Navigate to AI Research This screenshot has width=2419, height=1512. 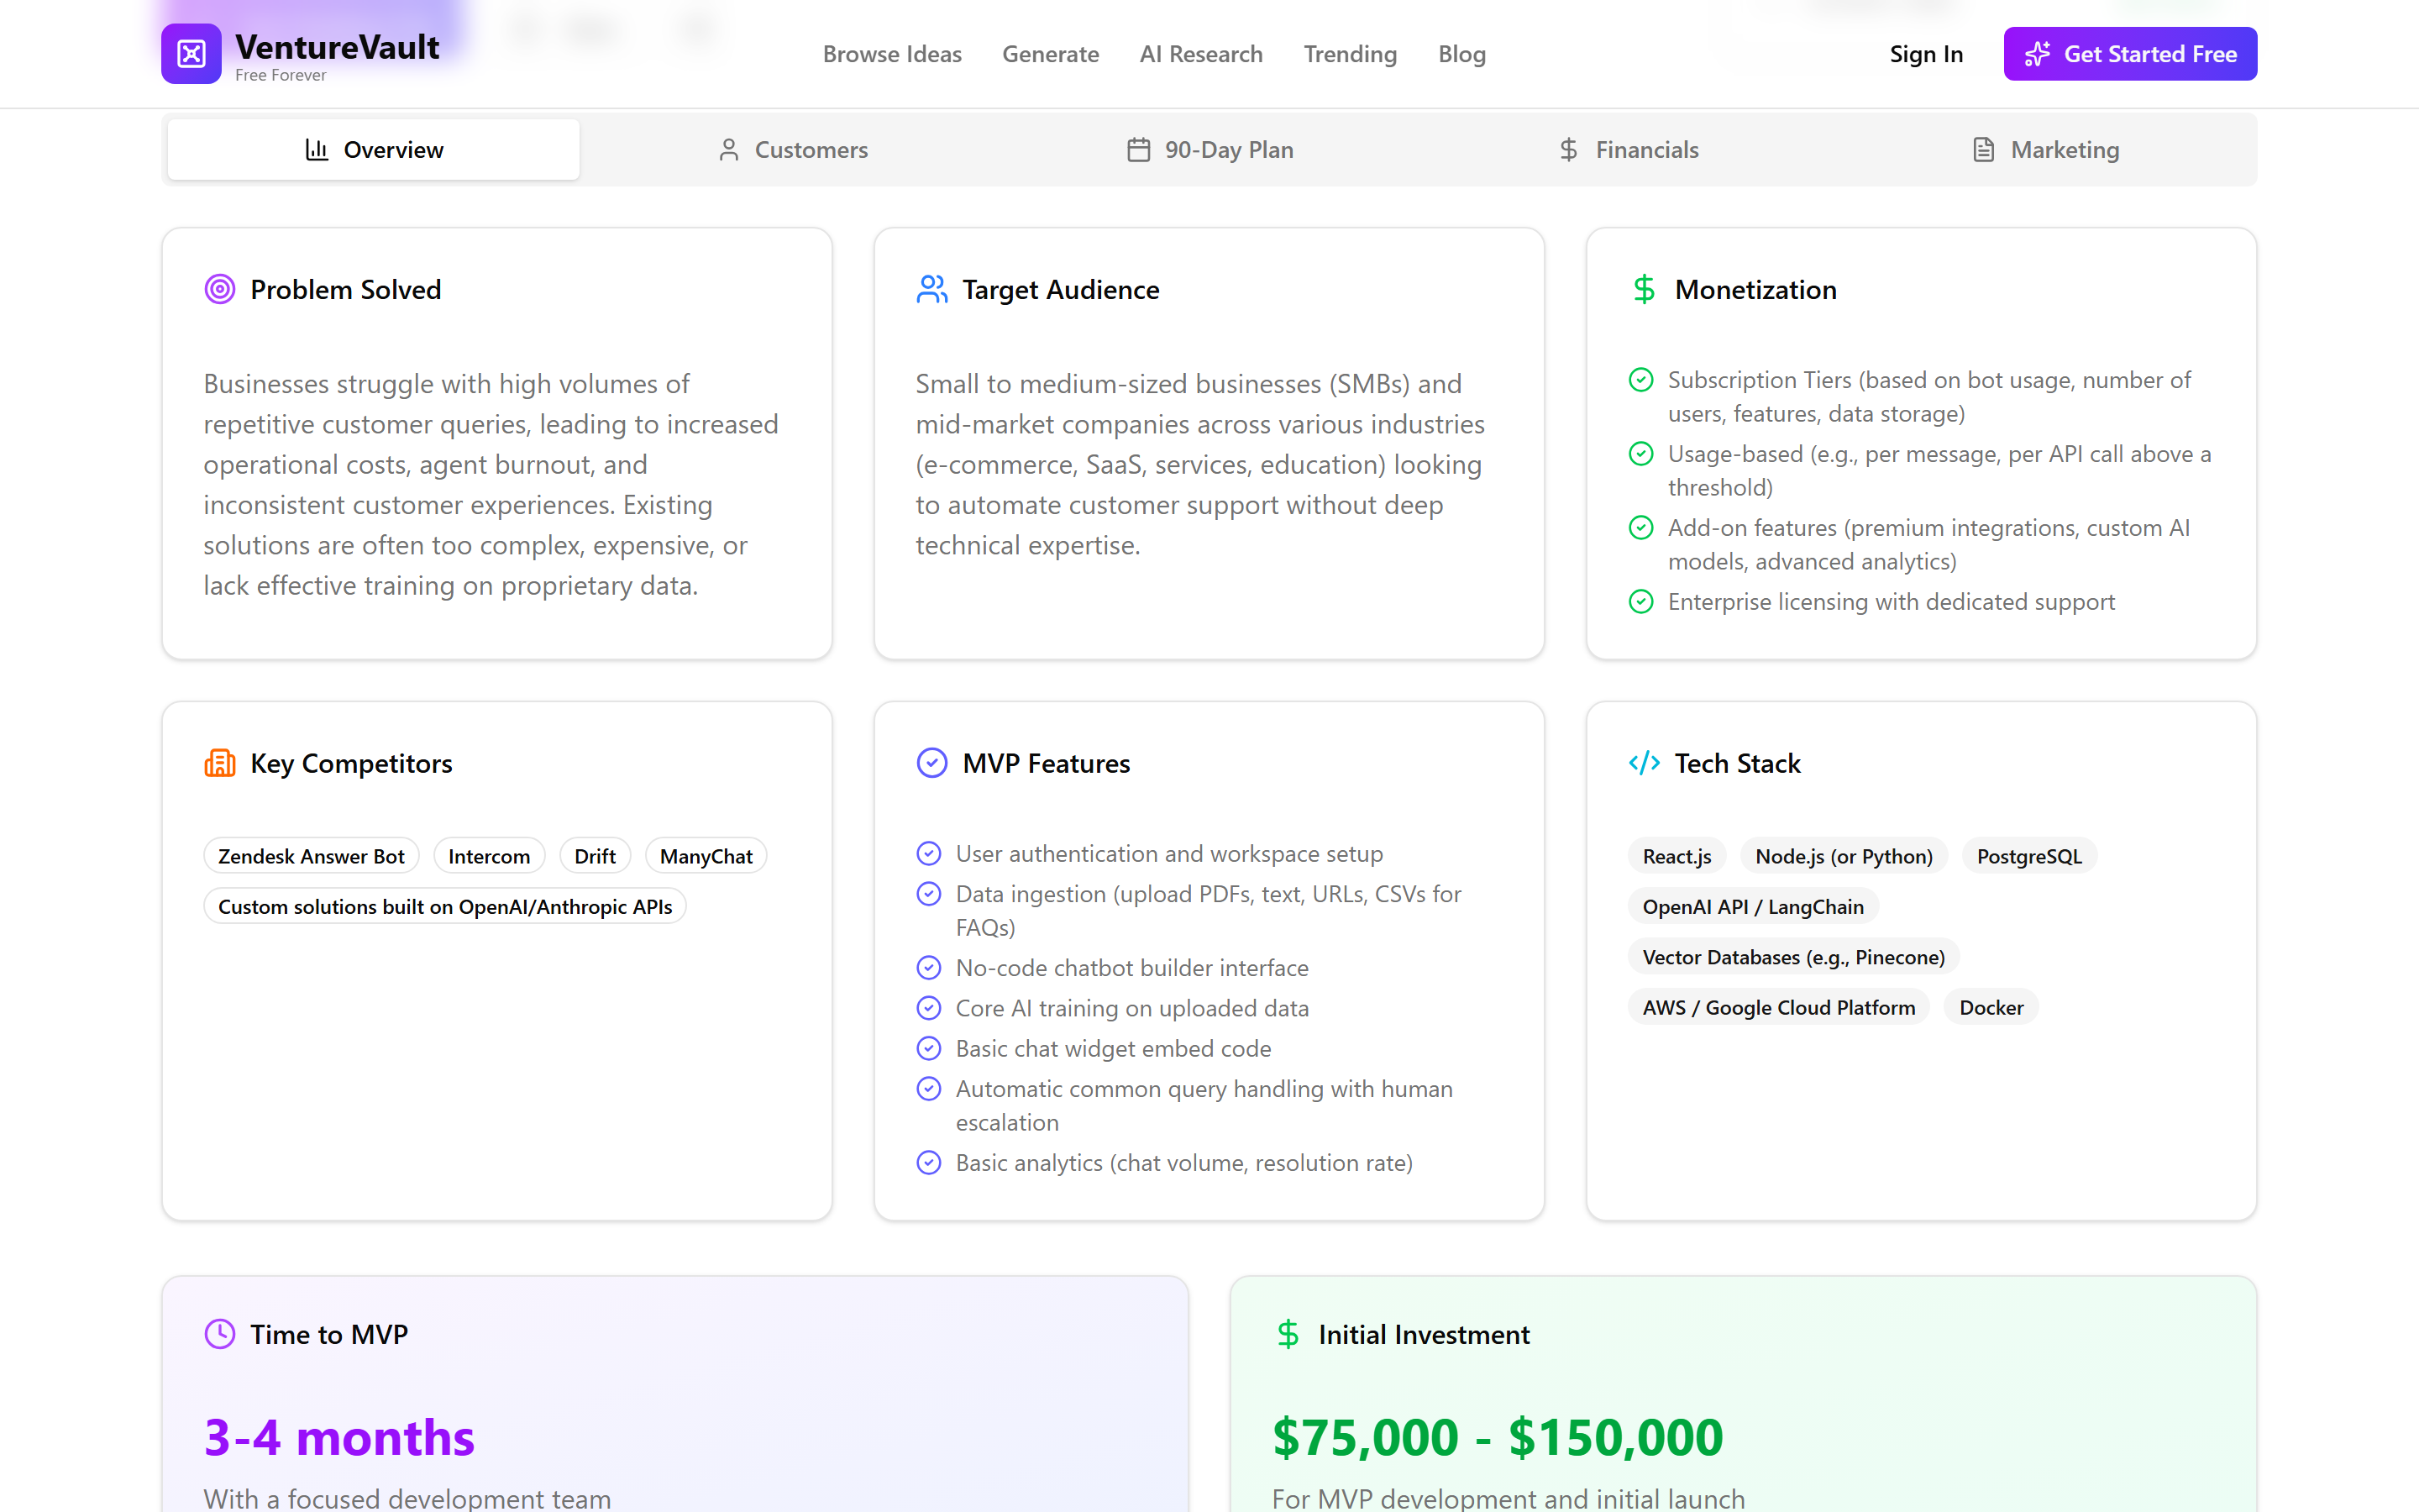click(1200, 53)
